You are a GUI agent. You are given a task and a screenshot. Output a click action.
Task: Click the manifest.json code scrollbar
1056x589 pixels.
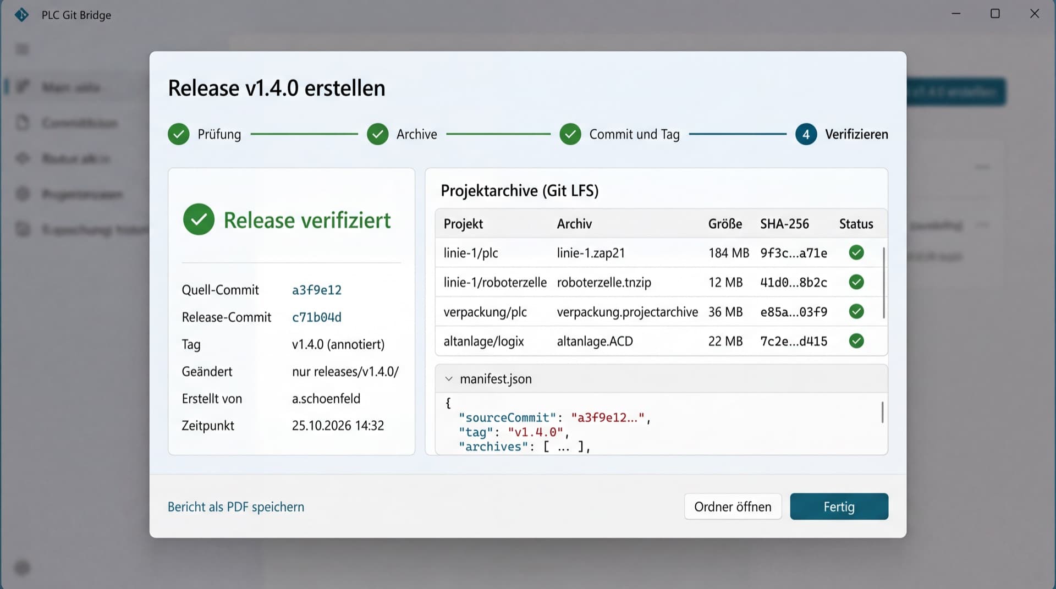click(x=882, y=412)
